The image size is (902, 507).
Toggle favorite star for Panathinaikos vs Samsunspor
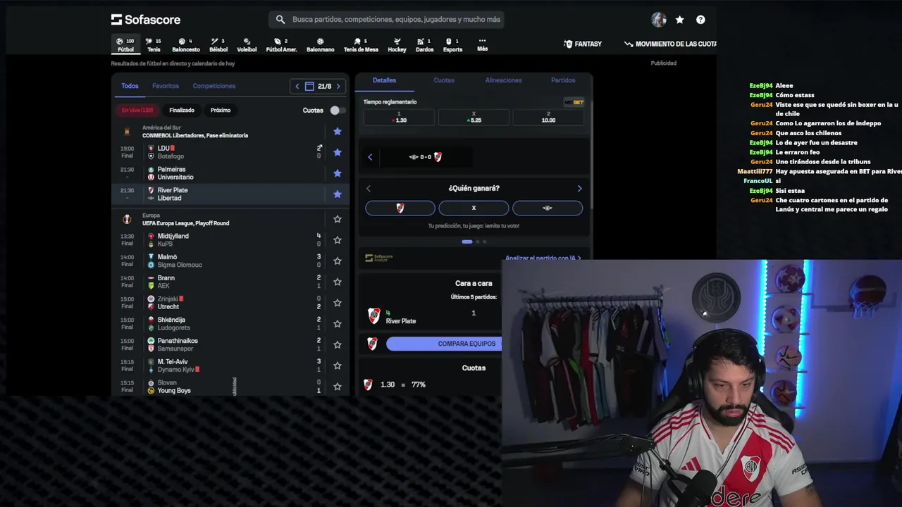[338, 344]
